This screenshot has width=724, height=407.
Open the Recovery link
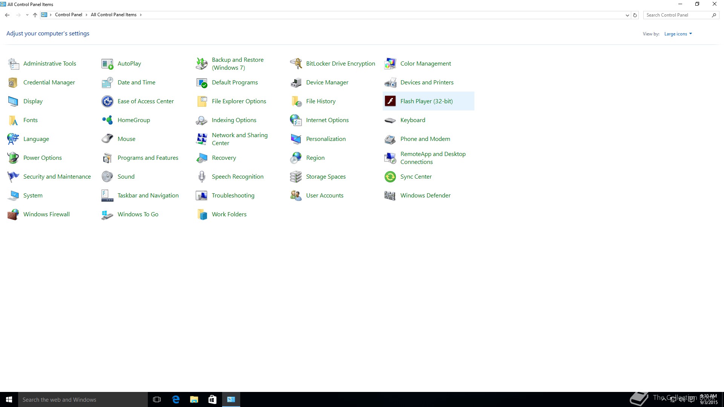pyautogui.click(x=224, y=158)
